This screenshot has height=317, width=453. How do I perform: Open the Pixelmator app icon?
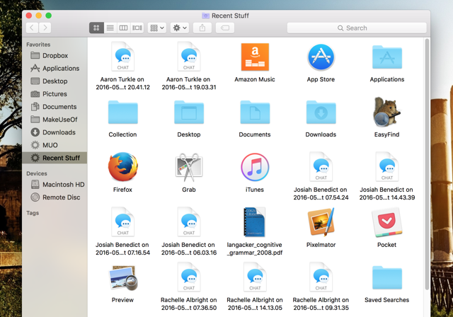pyautogui.click(x=321, y=223)
